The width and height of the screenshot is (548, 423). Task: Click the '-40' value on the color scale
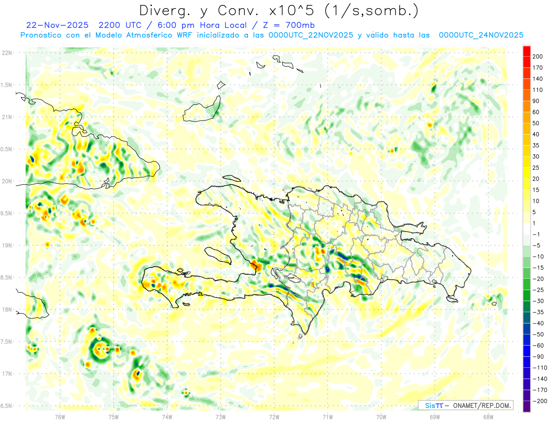tap(537, 323)
